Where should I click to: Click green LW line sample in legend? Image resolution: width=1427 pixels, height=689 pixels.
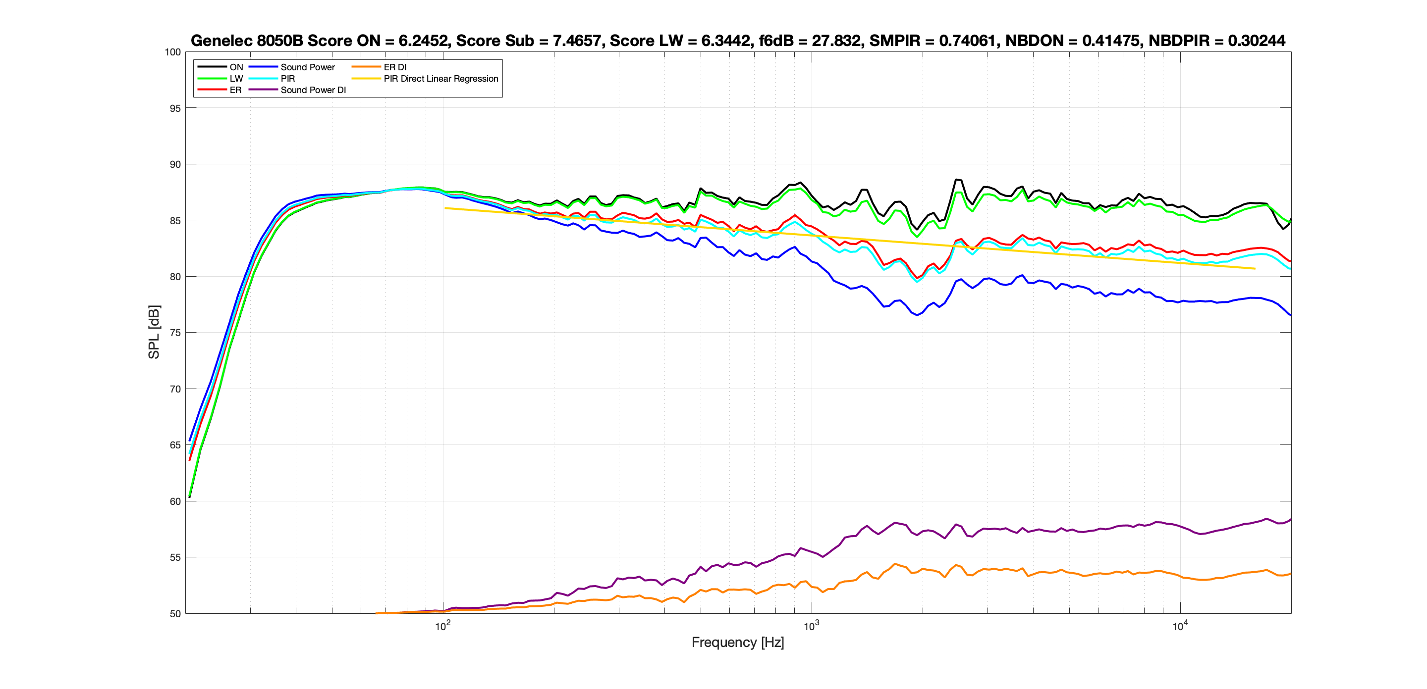212,79
